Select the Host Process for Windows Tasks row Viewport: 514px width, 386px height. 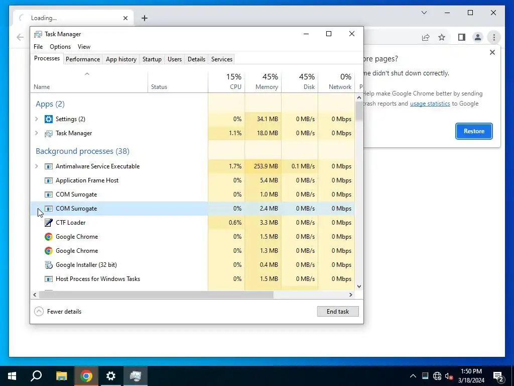coord(193,279)
